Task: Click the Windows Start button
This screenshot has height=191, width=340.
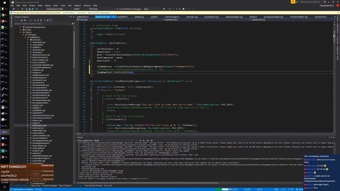Action: (4, 3)
